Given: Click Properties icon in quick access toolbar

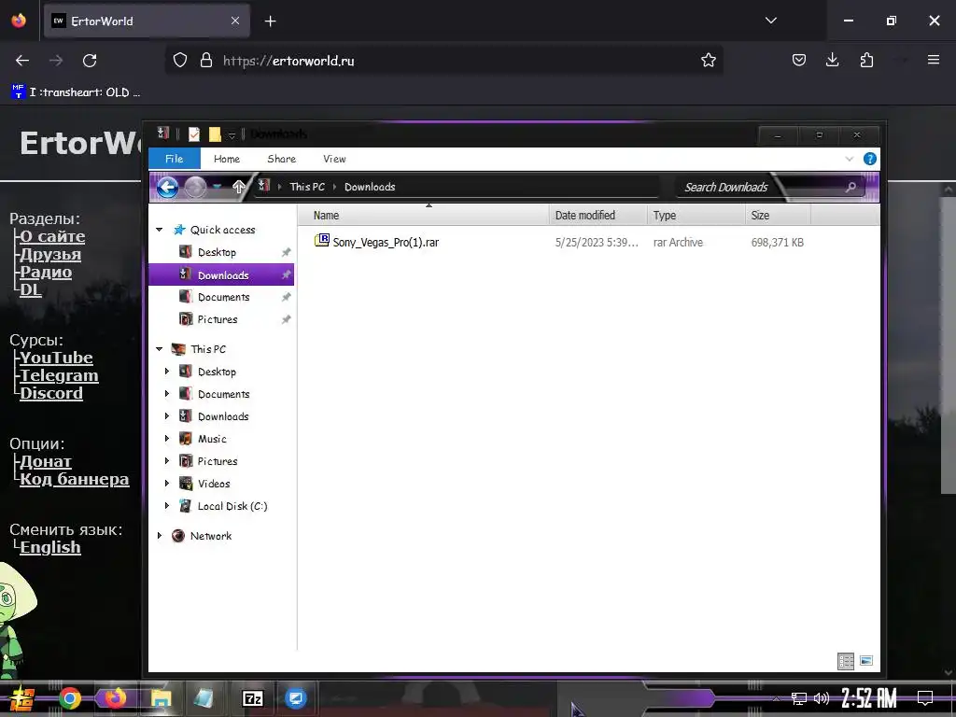Looking at the screenshot, I should pyautogui.click(x=194, y=134).
